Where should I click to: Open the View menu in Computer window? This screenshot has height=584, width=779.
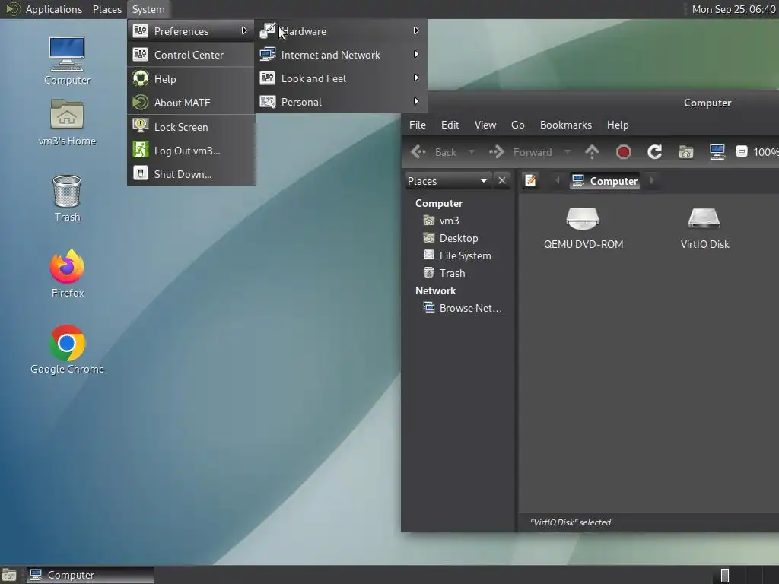[x=485, y=125]
